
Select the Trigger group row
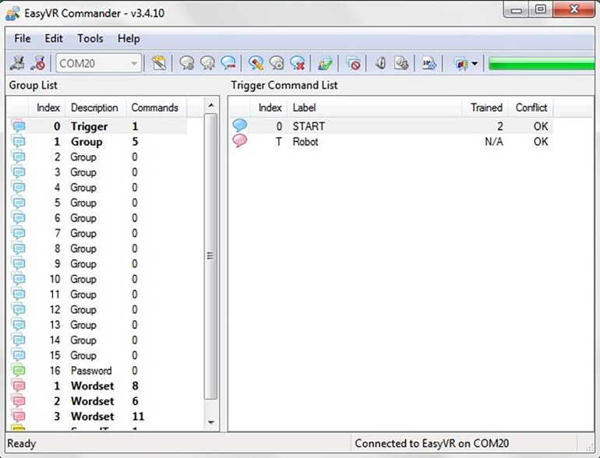97,126
